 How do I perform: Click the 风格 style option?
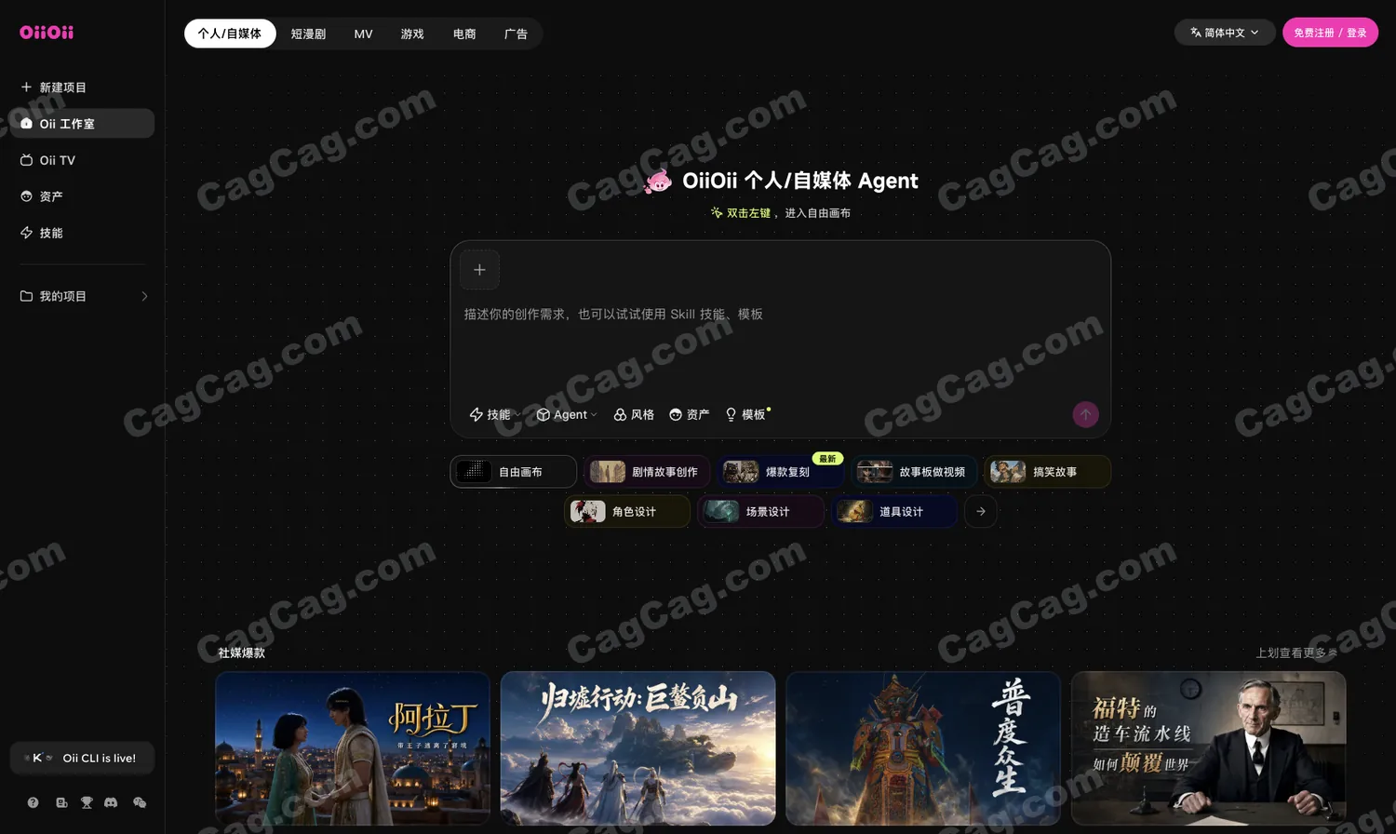point(634,414)
